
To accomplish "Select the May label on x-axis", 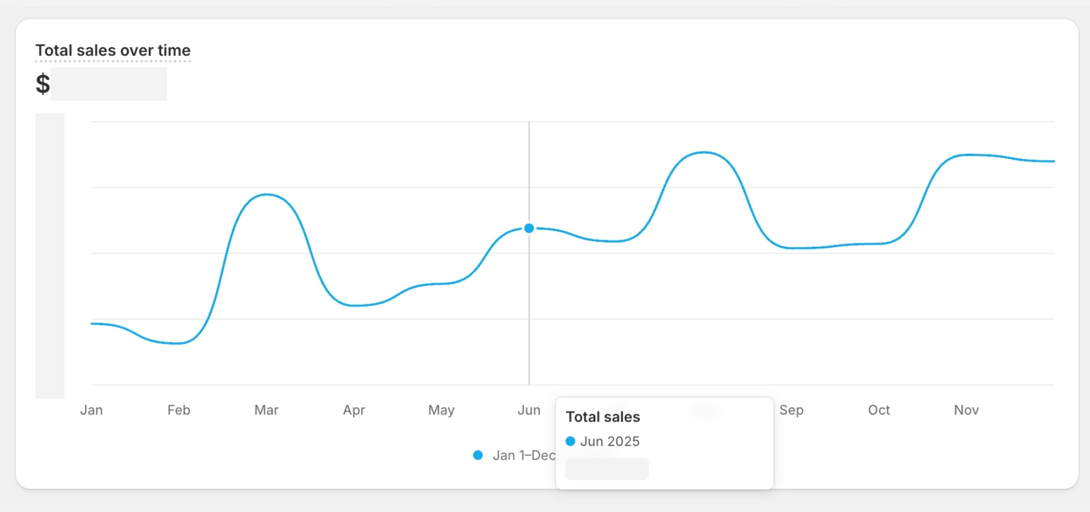I will 441,410.
